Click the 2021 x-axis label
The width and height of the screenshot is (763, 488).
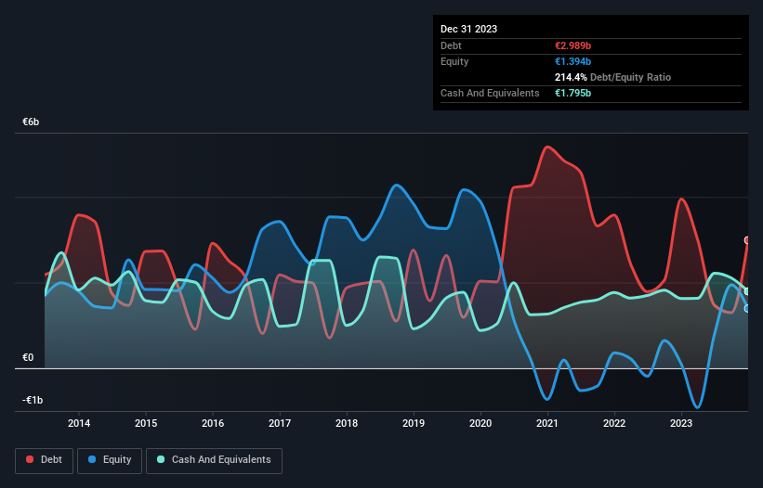547,423
